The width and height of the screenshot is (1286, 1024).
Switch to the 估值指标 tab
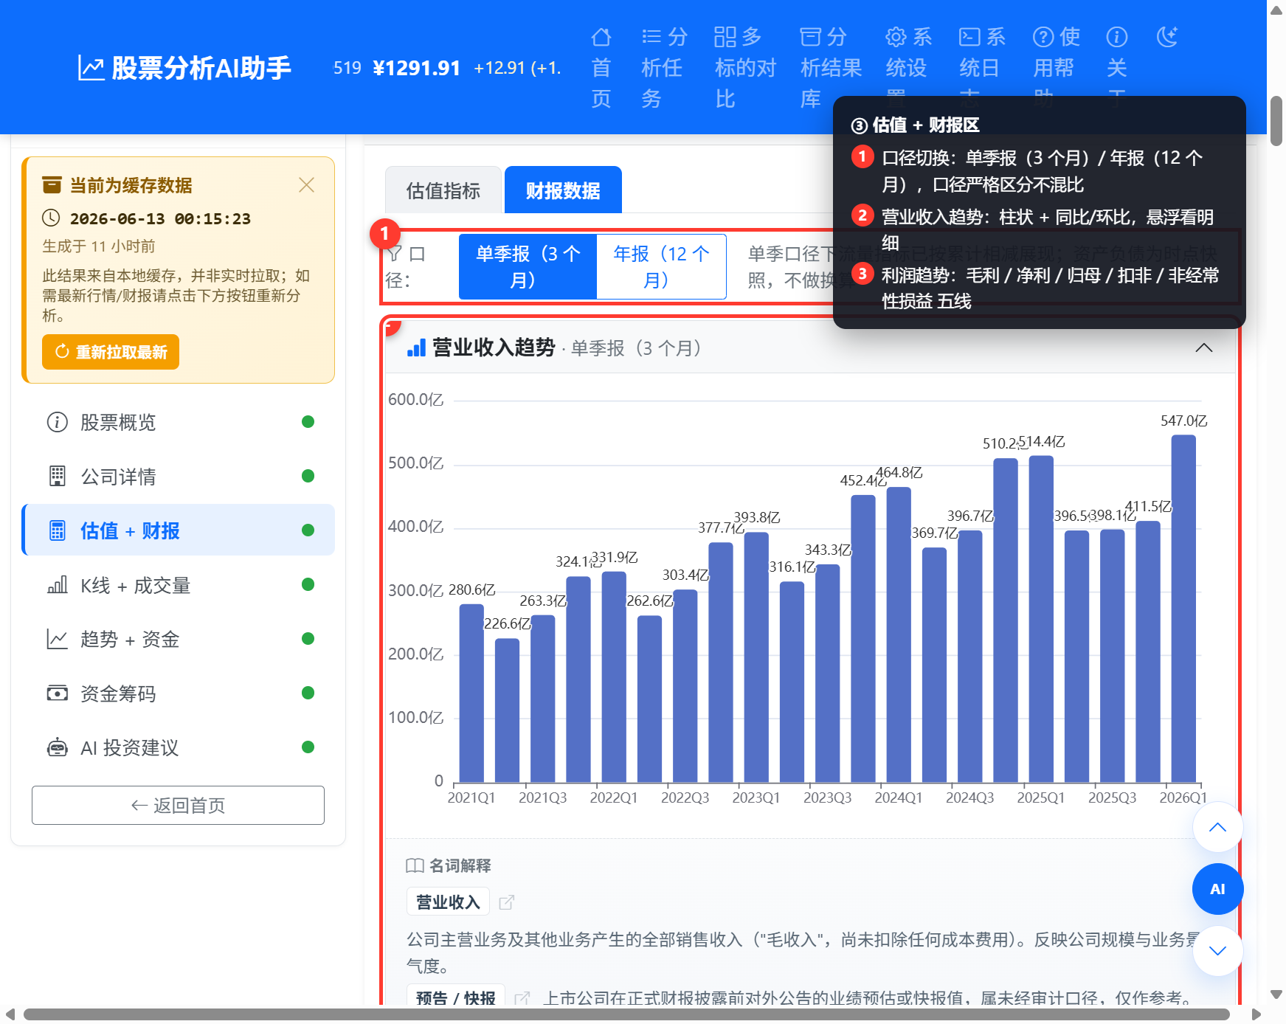443,190
